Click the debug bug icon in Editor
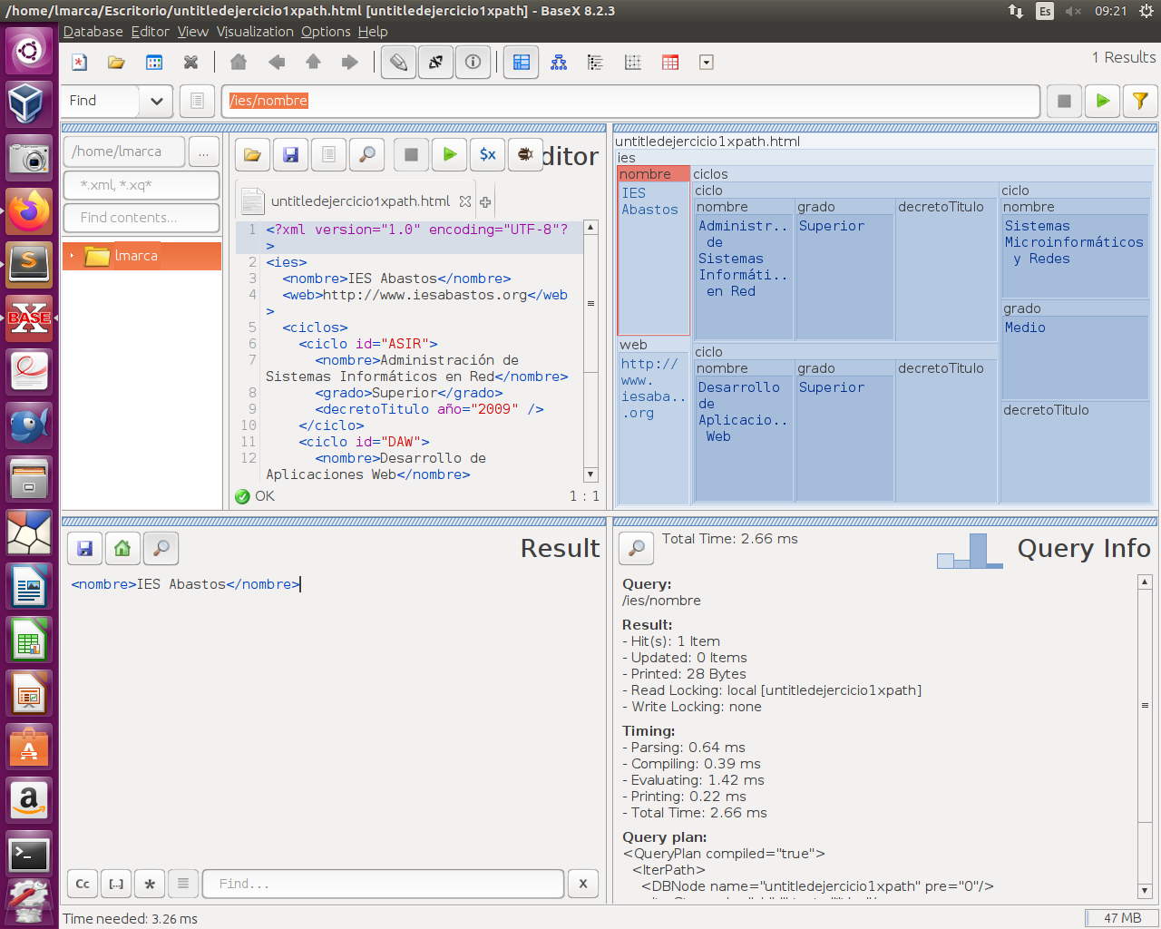Screen dimensions: 1161x929 pyautogui.click(x=525, y=155)
